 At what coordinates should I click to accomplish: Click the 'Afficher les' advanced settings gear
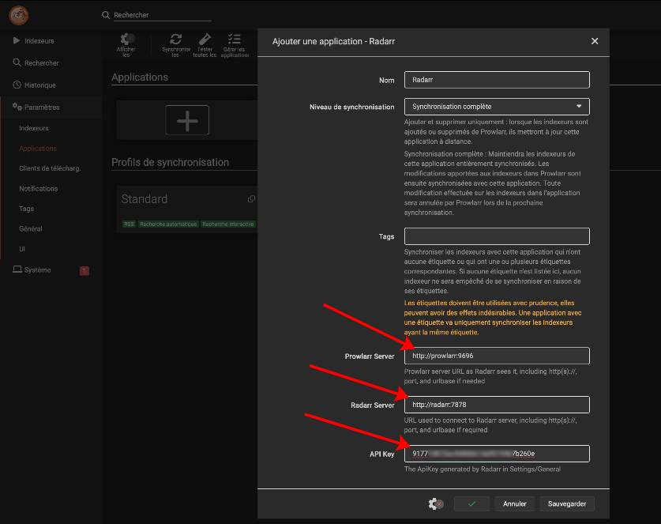click(126, 39)
